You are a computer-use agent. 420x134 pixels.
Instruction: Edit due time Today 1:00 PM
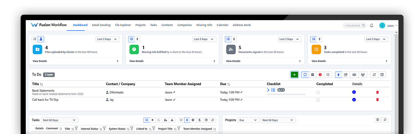point(242,92)
